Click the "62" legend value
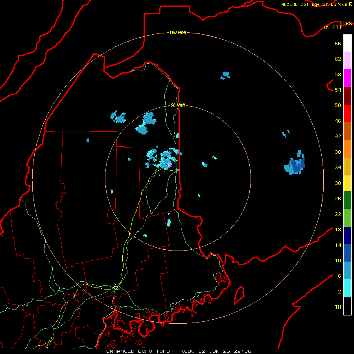 click(338, 59)
